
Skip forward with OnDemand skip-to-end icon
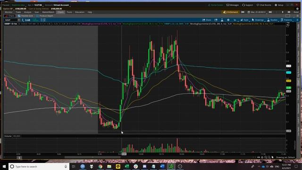(x=270, y=12)
